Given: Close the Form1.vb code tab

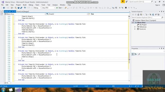Looking at the screenshot, I should pyautogui.click(x=15, y=11).
